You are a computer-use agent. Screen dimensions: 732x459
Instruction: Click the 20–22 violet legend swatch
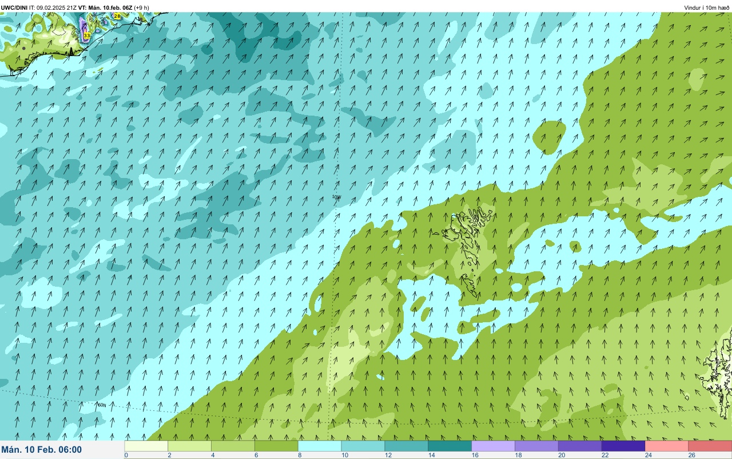(580, 446)
